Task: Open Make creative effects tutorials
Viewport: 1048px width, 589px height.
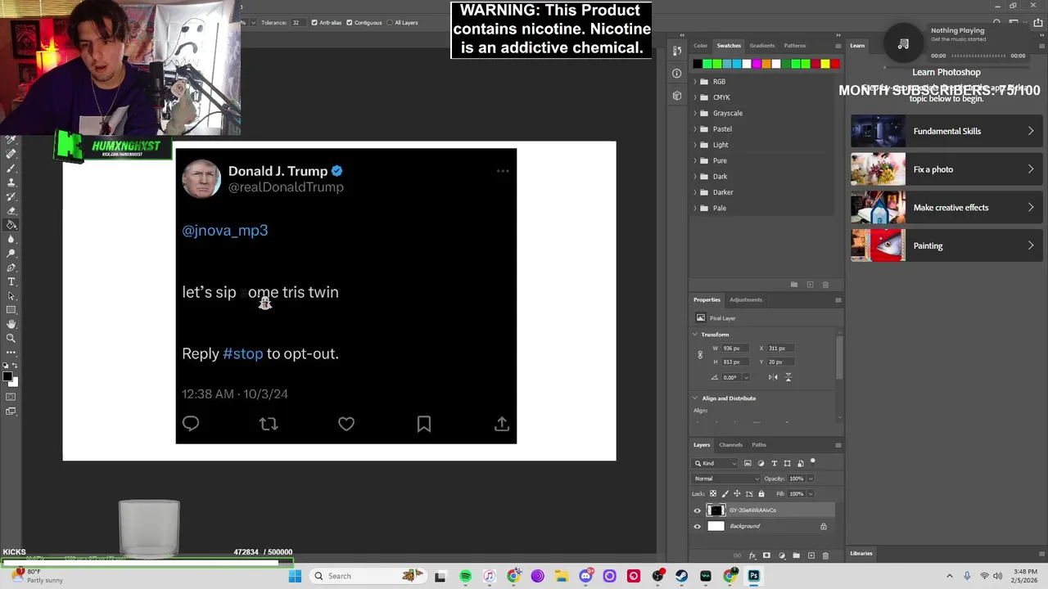Action: 946,208
